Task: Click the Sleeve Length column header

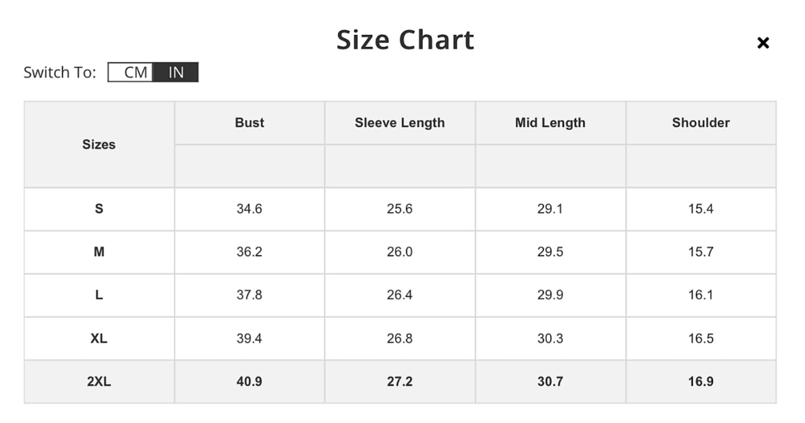Action: click(x=400, y=123)
